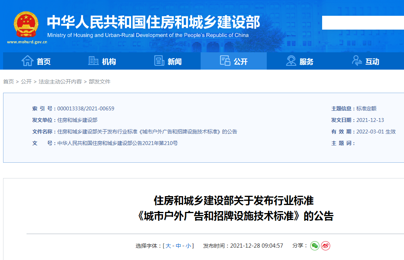Set font size to 大

point(168,246)
